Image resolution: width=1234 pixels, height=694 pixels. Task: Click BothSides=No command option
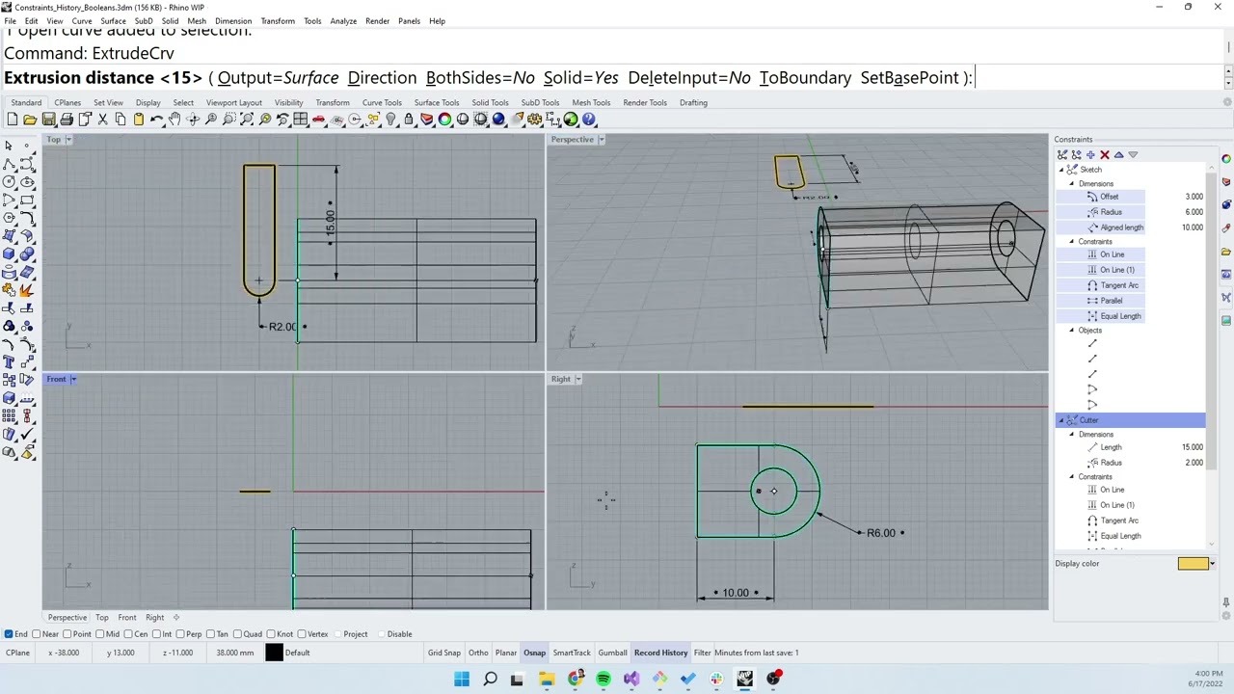480,77
